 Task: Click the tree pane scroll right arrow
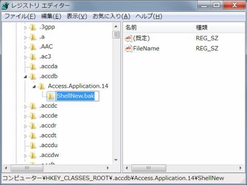108,168
